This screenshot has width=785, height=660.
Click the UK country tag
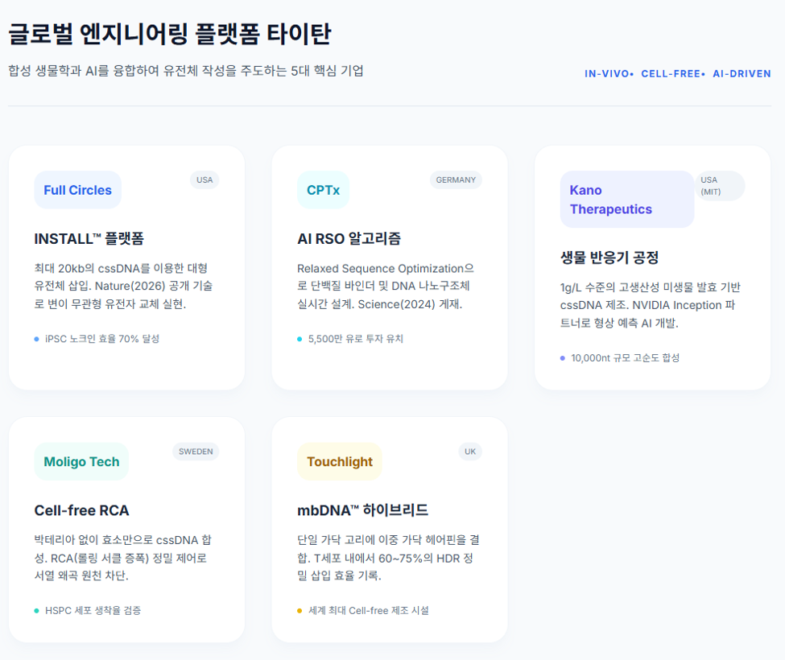[x=470, y=452]
